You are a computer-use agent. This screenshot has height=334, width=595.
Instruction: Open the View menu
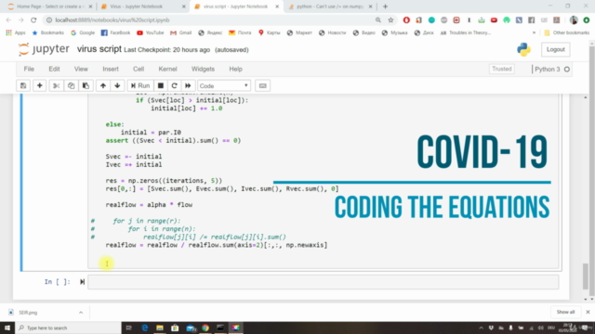(81, 69)
